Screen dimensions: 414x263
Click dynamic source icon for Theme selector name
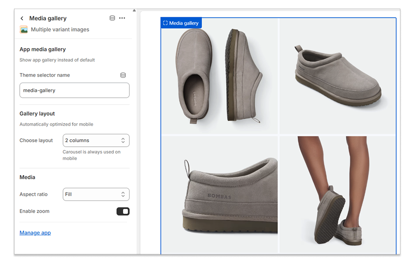click(123, 75)
